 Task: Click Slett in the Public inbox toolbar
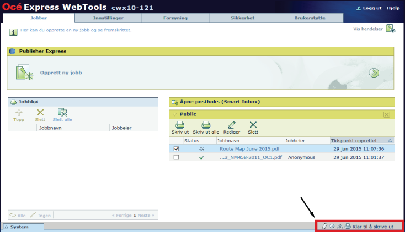click(x=253, y=128)
